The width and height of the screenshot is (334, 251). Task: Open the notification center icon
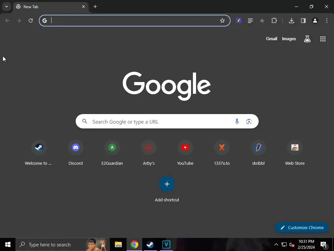pyautogui.click(x=324, y=244)
